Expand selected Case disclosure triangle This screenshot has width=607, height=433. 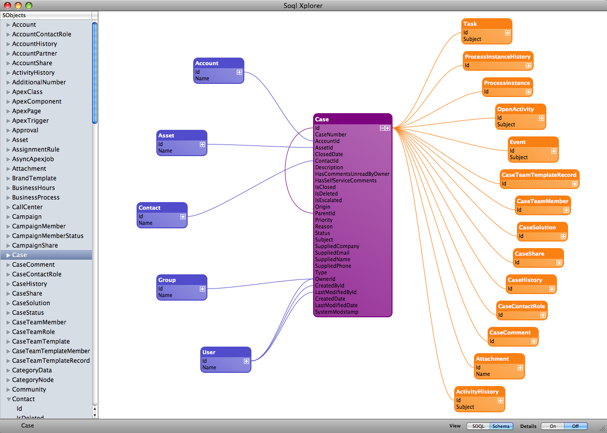tap(8, 255)
